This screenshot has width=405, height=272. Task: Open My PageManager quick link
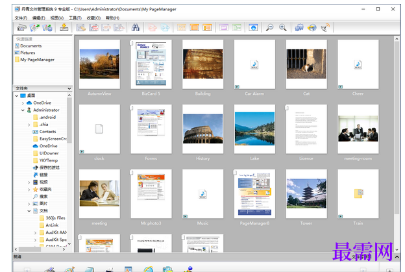pos(34,60)
